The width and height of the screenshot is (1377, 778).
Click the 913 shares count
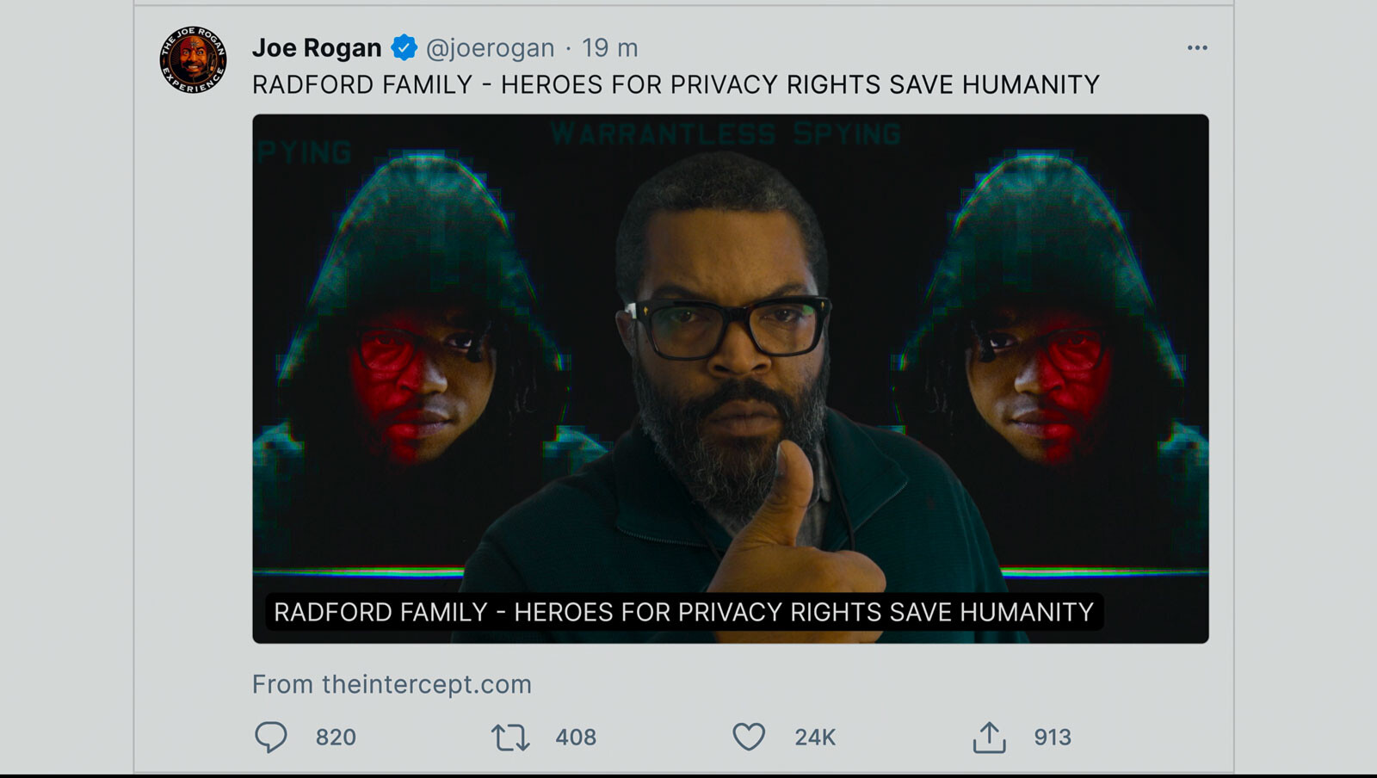point(1053,738)
